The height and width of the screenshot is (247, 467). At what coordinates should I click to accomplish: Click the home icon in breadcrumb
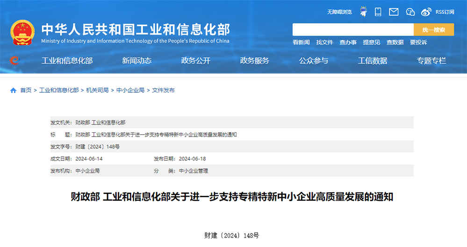(13, 90)
